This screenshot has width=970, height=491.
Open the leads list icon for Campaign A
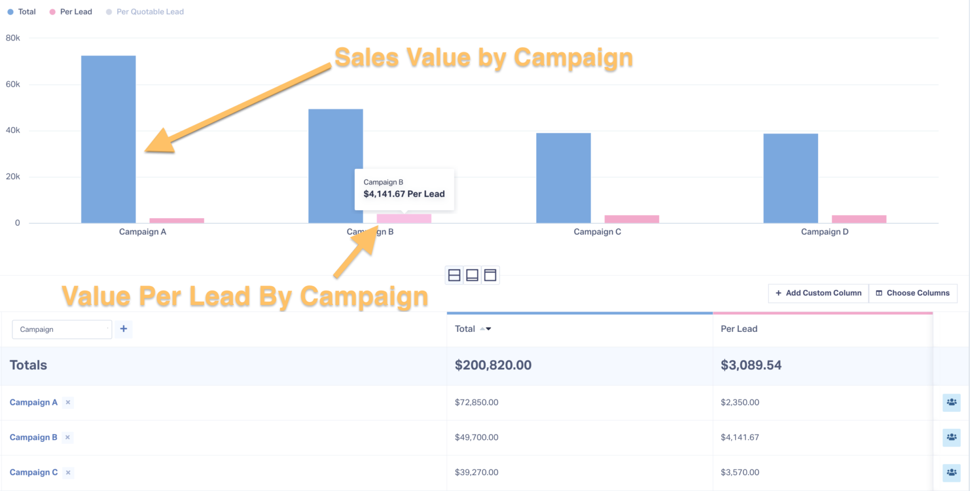click(952, 402)
